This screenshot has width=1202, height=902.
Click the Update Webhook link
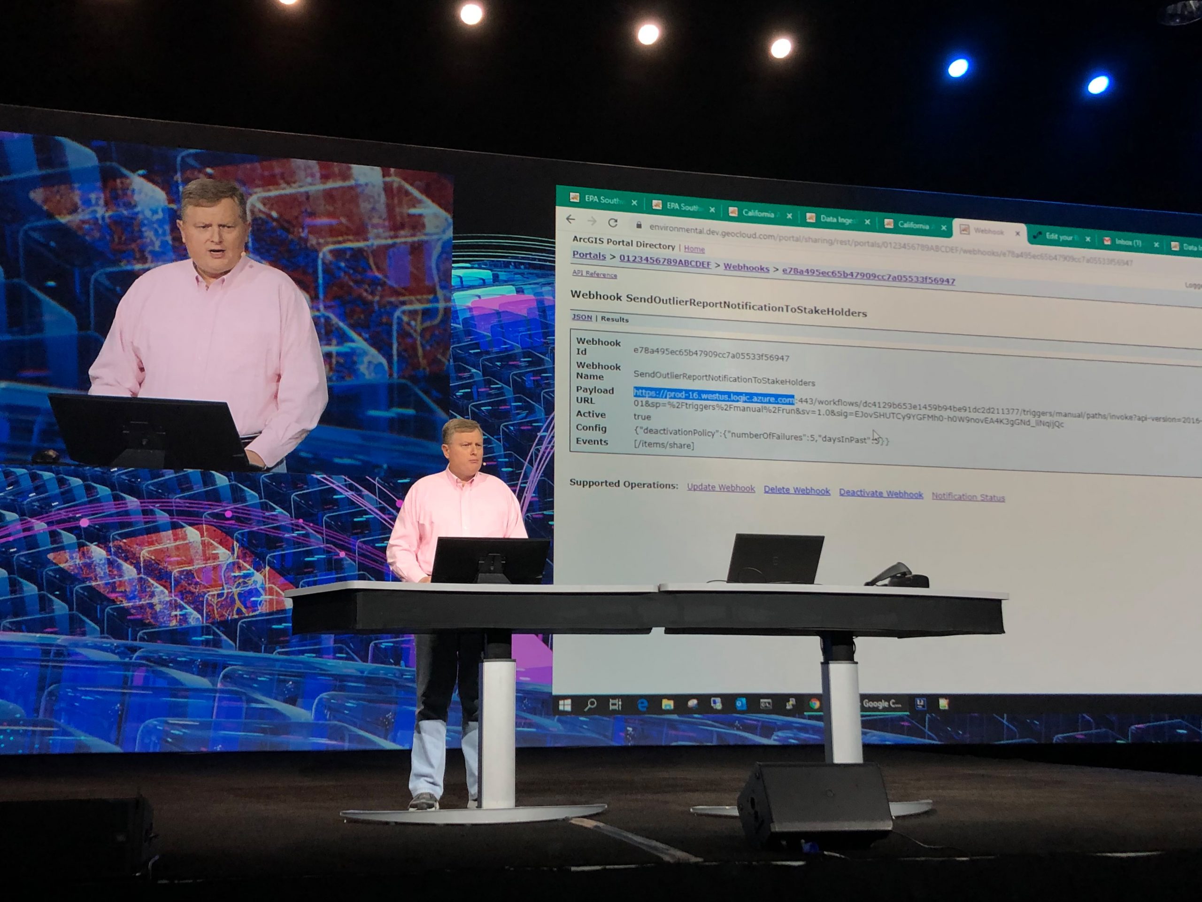(721, 488)
